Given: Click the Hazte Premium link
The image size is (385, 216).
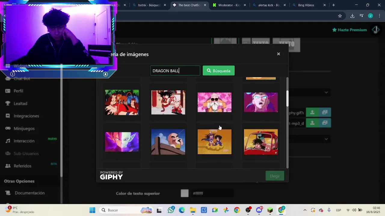Looking at the screenshot, I should pos(350,30).
